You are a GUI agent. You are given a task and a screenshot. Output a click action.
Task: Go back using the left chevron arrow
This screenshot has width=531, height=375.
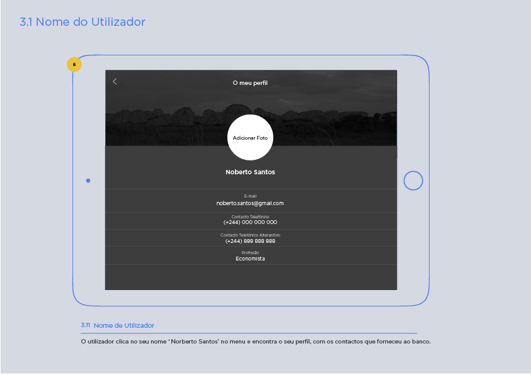[x=115, y=82]
